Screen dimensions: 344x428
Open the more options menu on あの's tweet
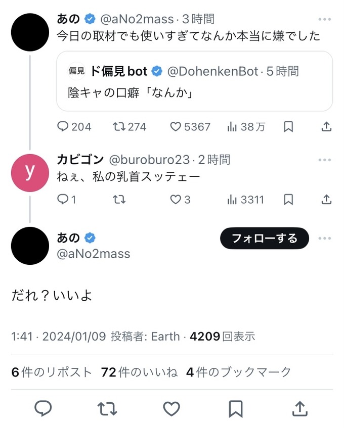325,19
